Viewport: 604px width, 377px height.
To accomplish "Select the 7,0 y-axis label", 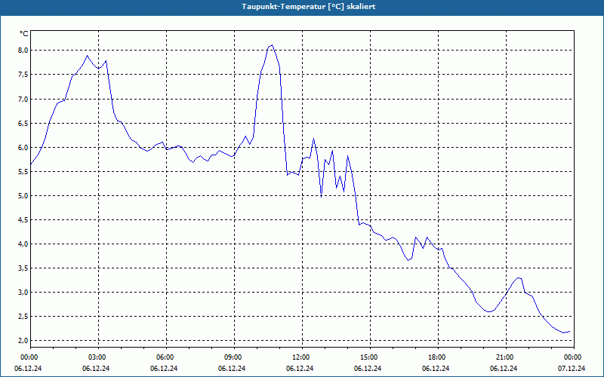I will pyautogui.click(x=23, y=100).
